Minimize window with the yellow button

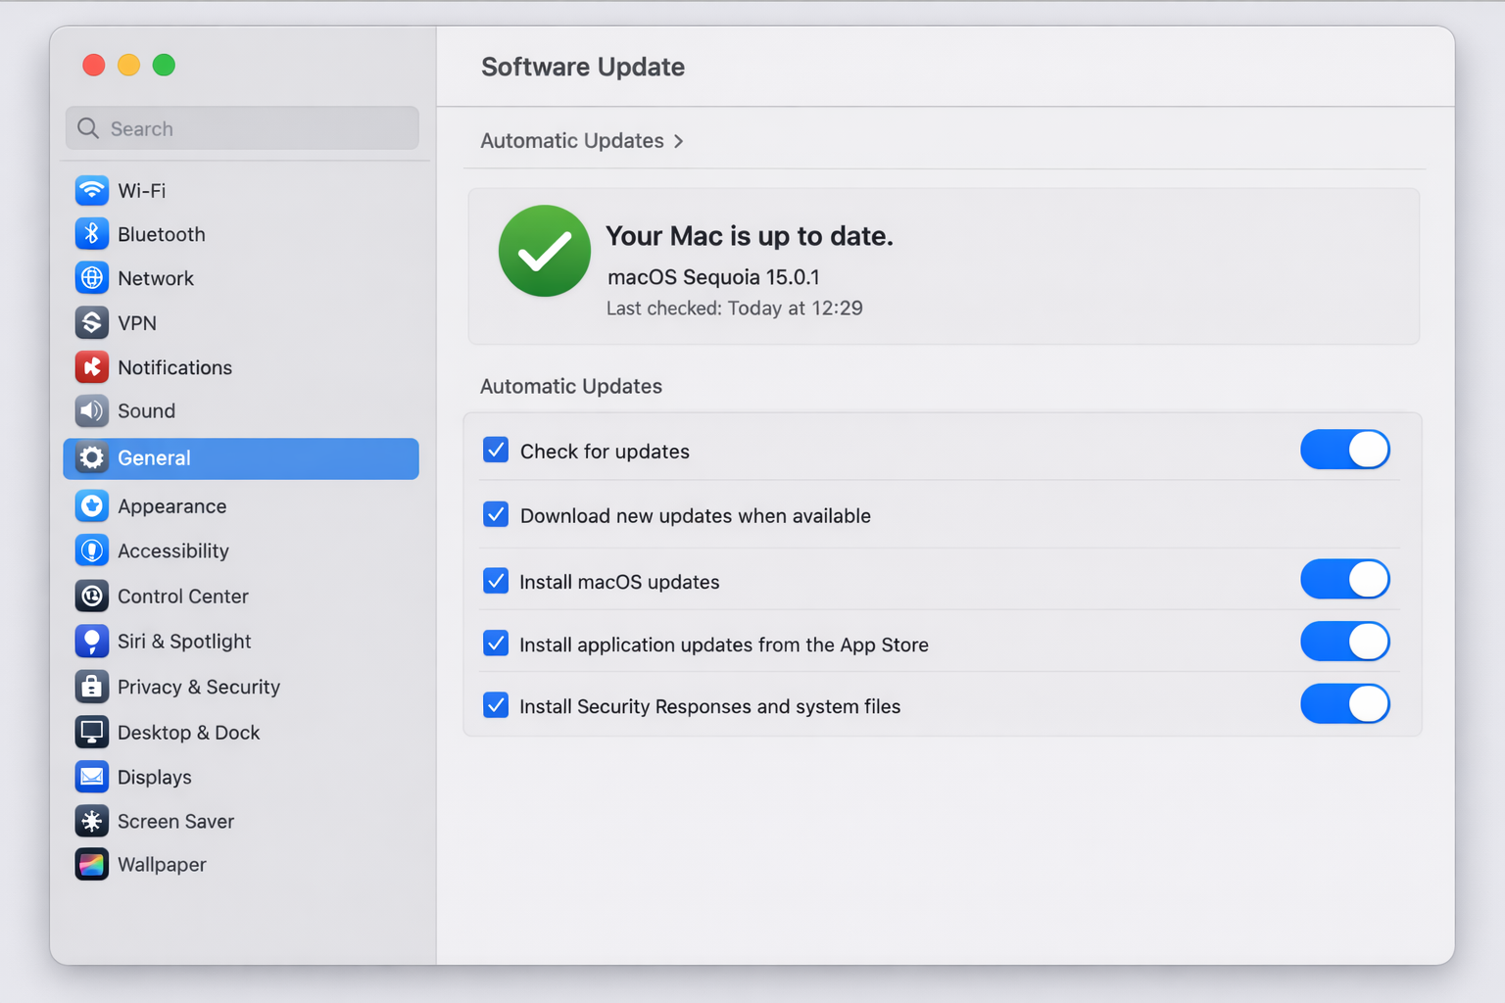coord(128,65)
